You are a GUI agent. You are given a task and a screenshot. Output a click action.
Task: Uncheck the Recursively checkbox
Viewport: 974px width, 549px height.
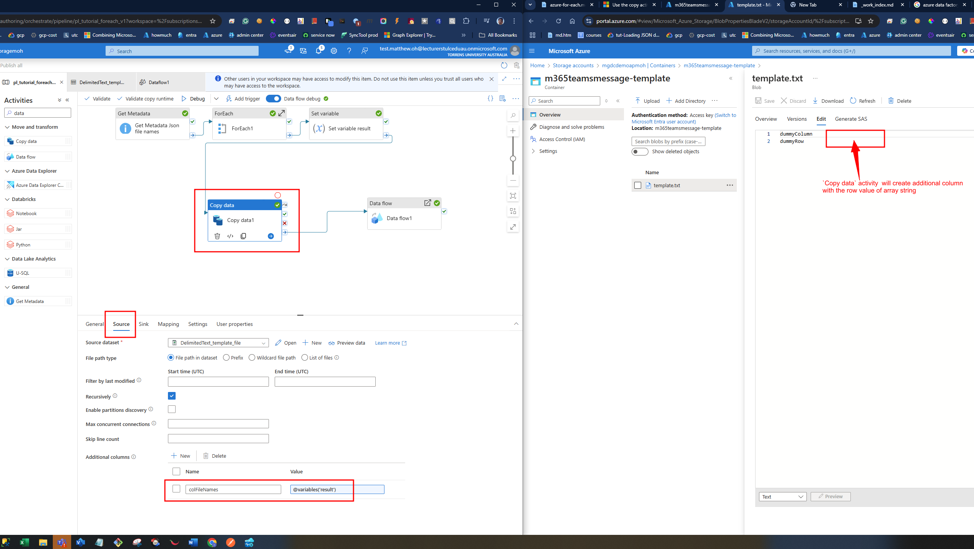coord(171,396)
